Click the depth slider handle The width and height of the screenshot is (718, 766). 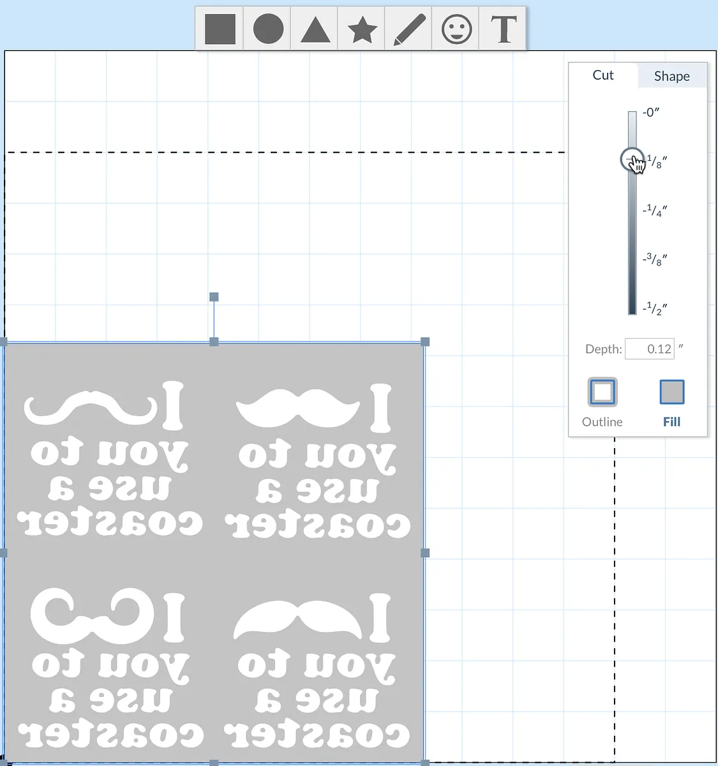pyautogui.click(x=631, y=159)
